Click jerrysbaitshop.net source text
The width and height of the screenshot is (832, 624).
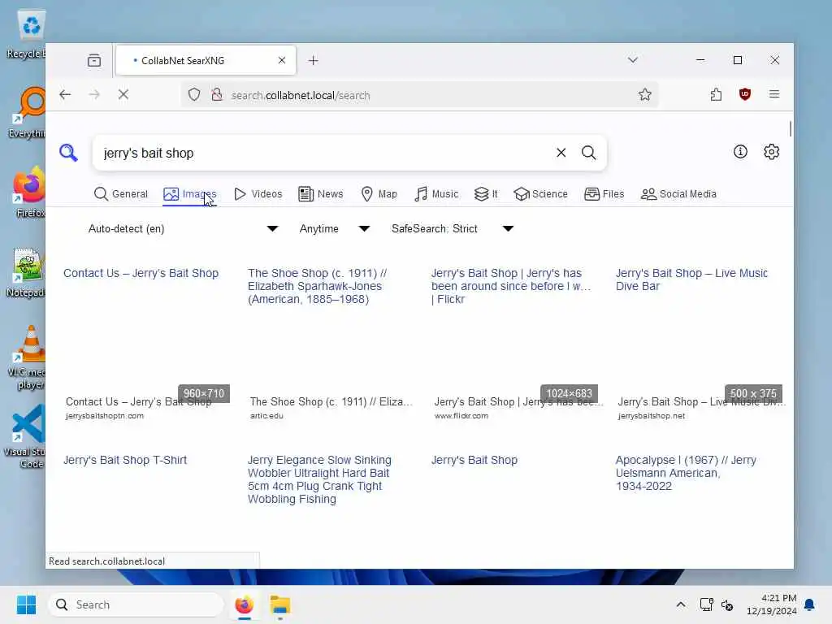651,416
